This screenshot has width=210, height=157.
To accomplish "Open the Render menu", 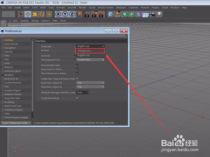I will click(x=82, y=8).
